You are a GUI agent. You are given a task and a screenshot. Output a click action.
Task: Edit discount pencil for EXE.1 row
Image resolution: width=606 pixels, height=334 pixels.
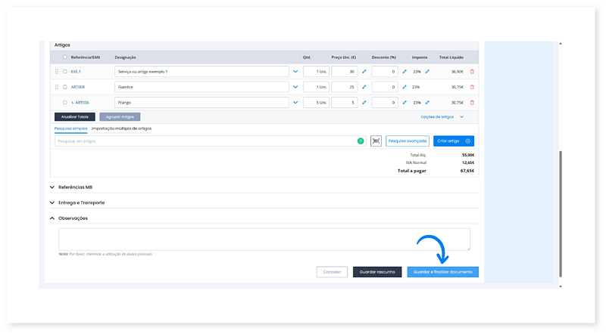[405, 72]
